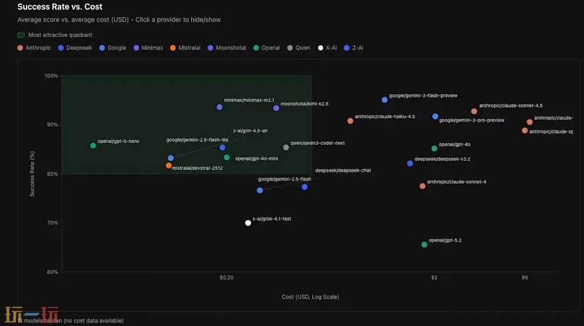Toggle Google provider visibility
Screen dimensions: 584x326
(113, 48)
